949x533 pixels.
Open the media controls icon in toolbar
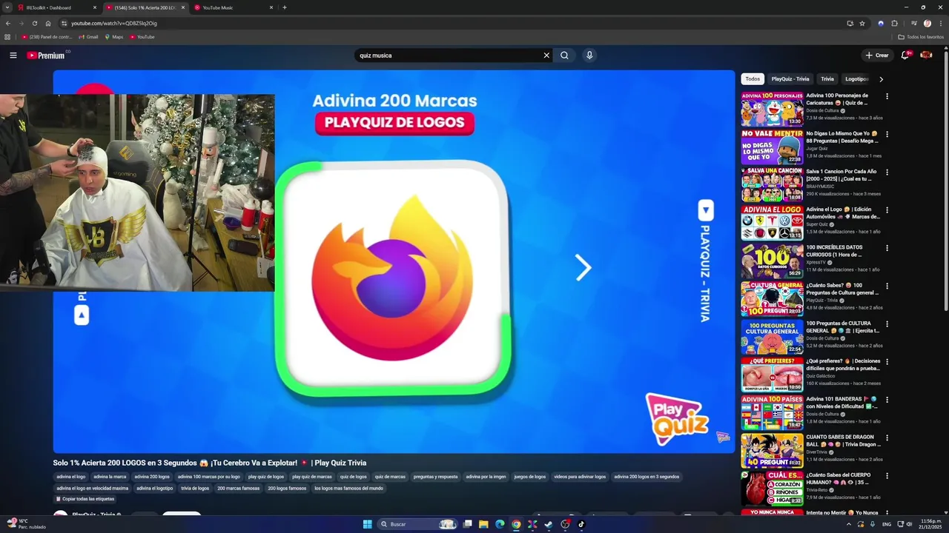pos(914,23)
